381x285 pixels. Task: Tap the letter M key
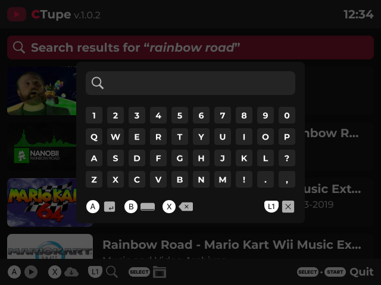click(x=223, y=179)
